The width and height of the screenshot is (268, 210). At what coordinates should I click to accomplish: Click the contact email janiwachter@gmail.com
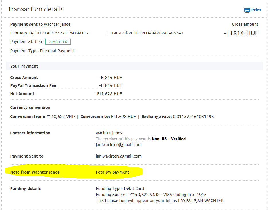tap(119, 145)
